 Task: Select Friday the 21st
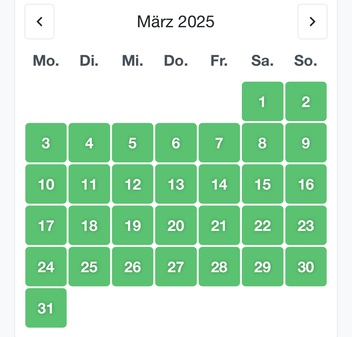point(219,225)
